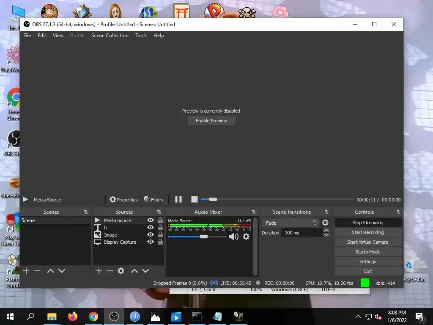Toggle lock on Media Source
The image size is (433, 325).
point(160,220)
